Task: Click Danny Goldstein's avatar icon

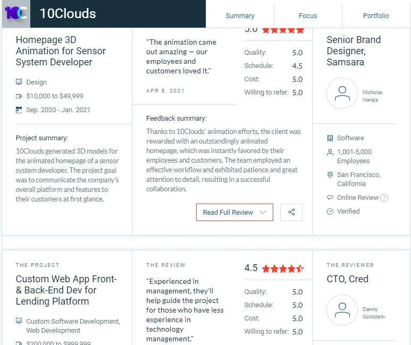Action: (342, 310)
